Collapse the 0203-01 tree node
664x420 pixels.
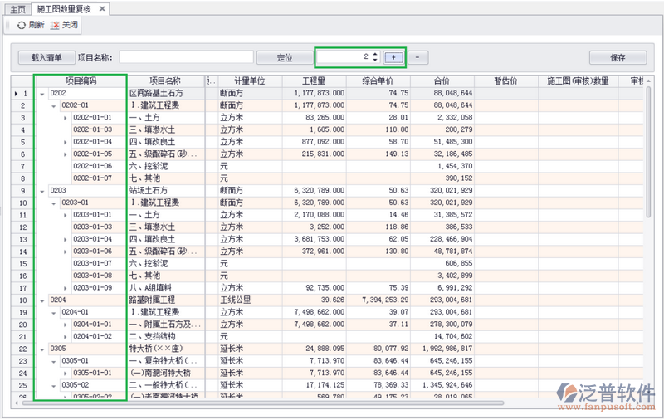[54, 203]
